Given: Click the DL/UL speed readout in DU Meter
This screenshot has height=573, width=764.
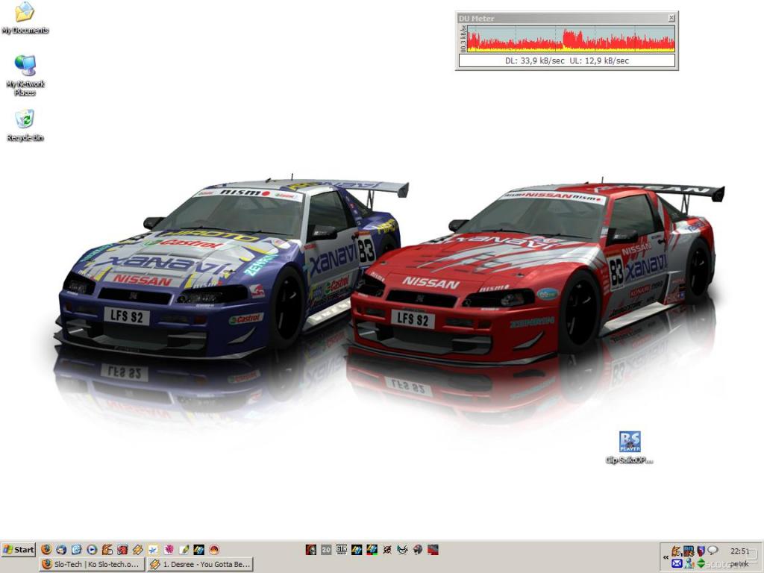Looking at the screenshot, I should pyautogui.click(x=567, y=61).
